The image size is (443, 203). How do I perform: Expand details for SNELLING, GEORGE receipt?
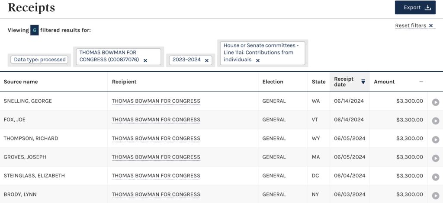click(x=435, y=102)
